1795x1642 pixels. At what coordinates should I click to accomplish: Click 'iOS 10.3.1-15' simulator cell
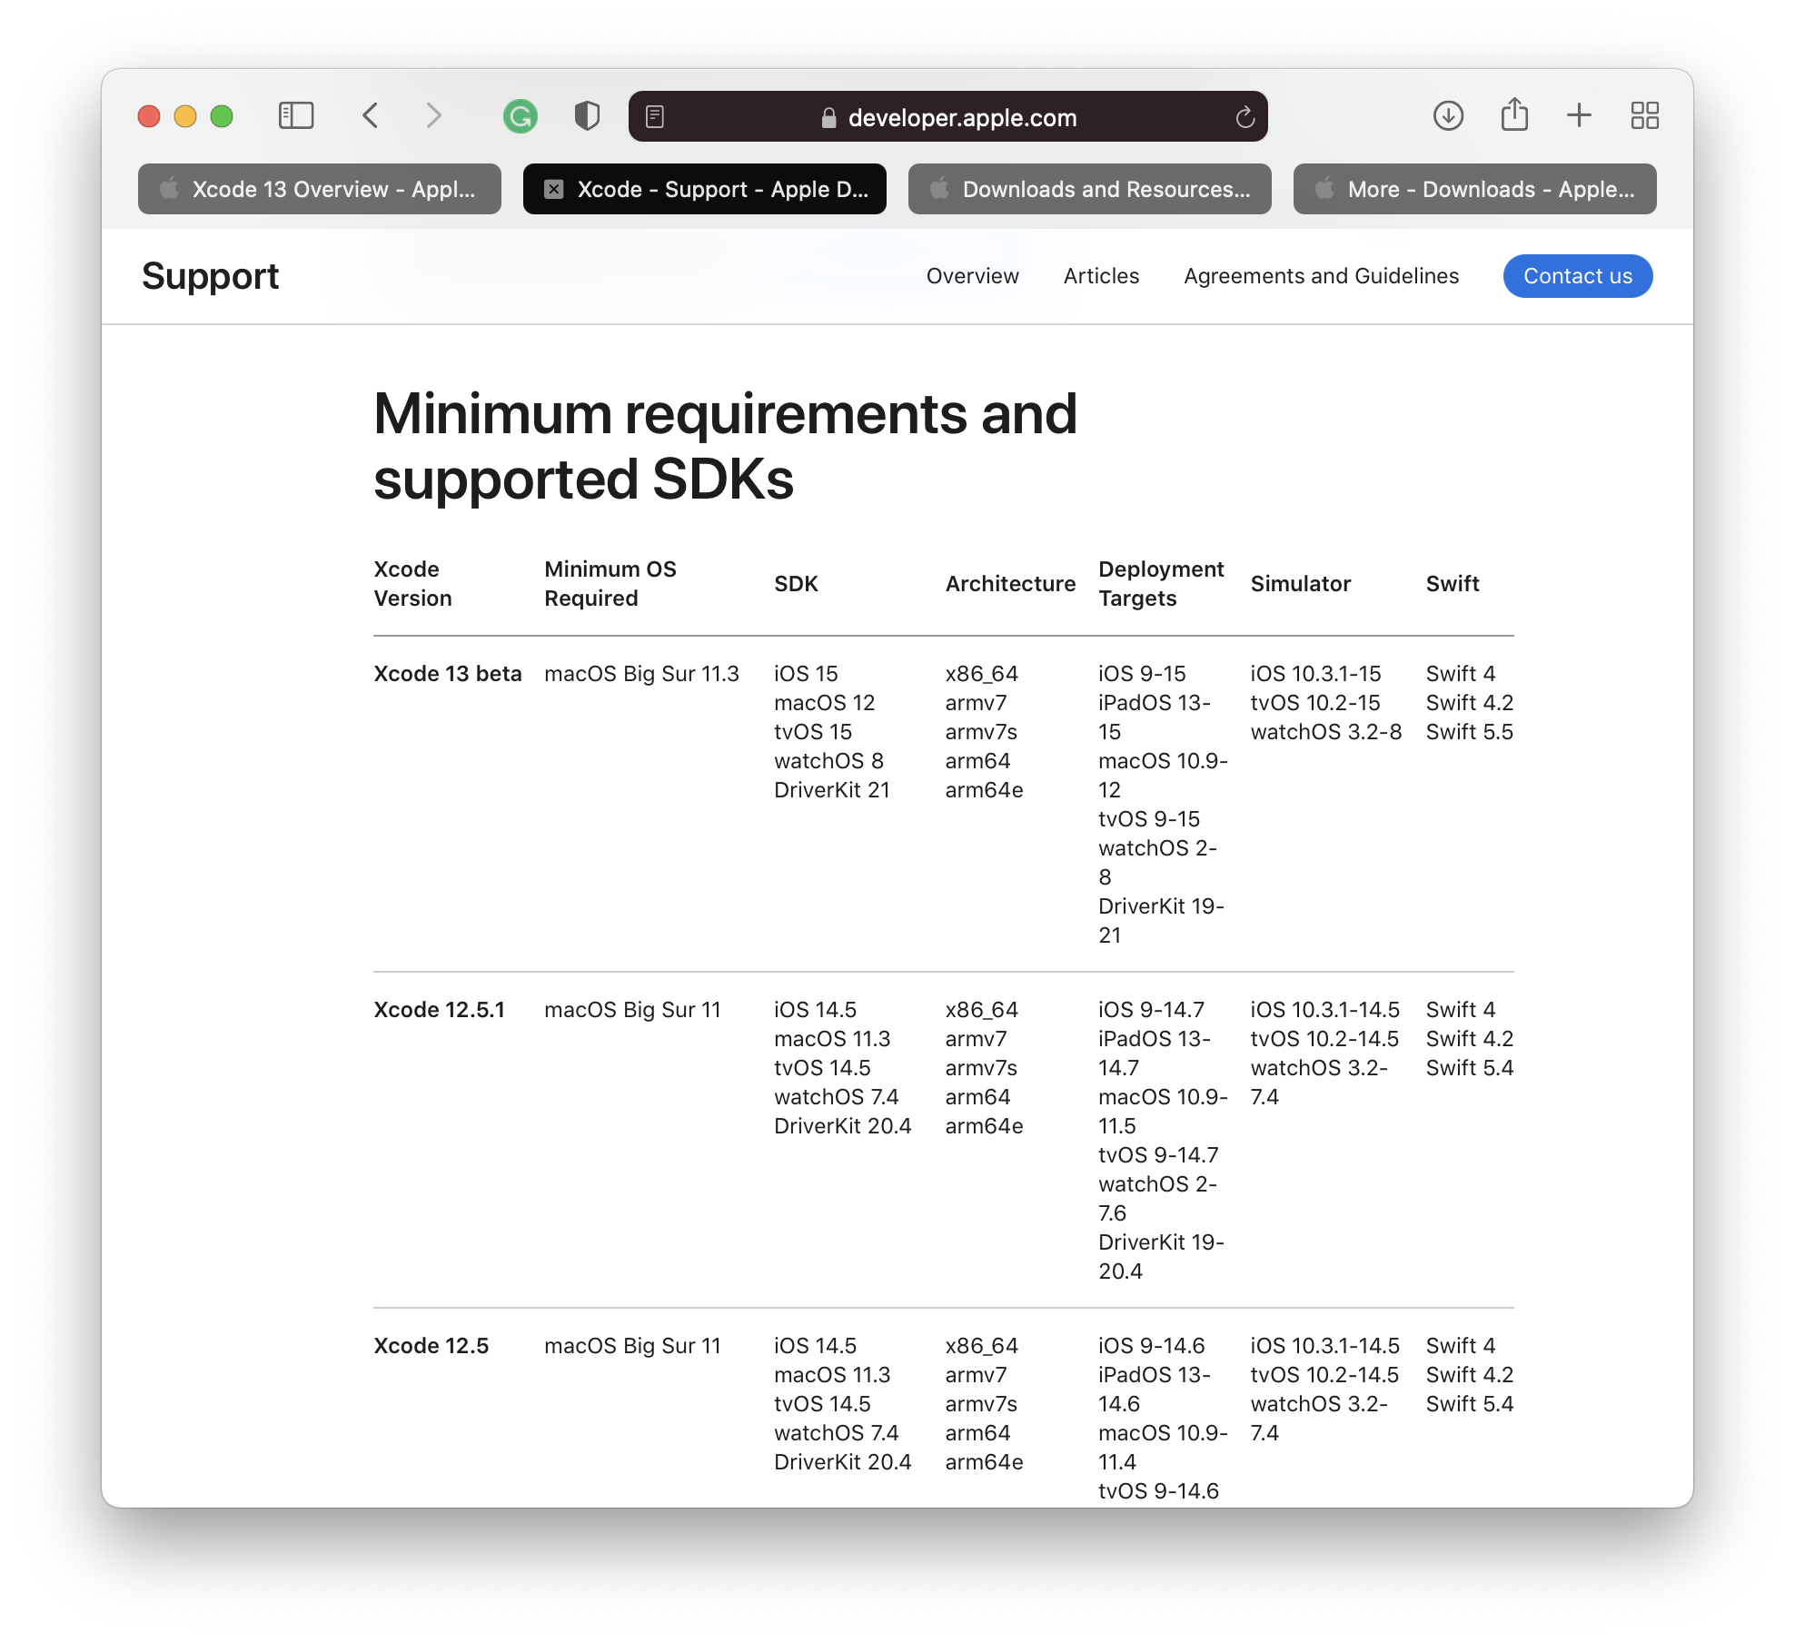pyautogui.click(x=1315, y=674)
